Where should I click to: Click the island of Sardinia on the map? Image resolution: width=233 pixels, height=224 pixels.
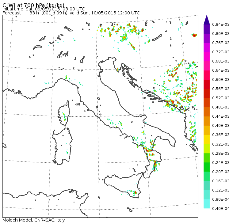point(63,146)
